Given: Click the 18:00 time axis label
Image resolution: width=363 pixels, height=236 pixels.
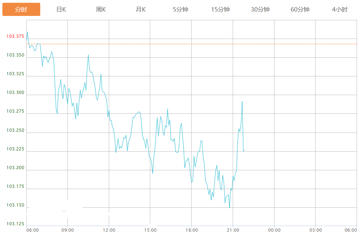Looking at the screenshot, I should (x=192, y=230).
